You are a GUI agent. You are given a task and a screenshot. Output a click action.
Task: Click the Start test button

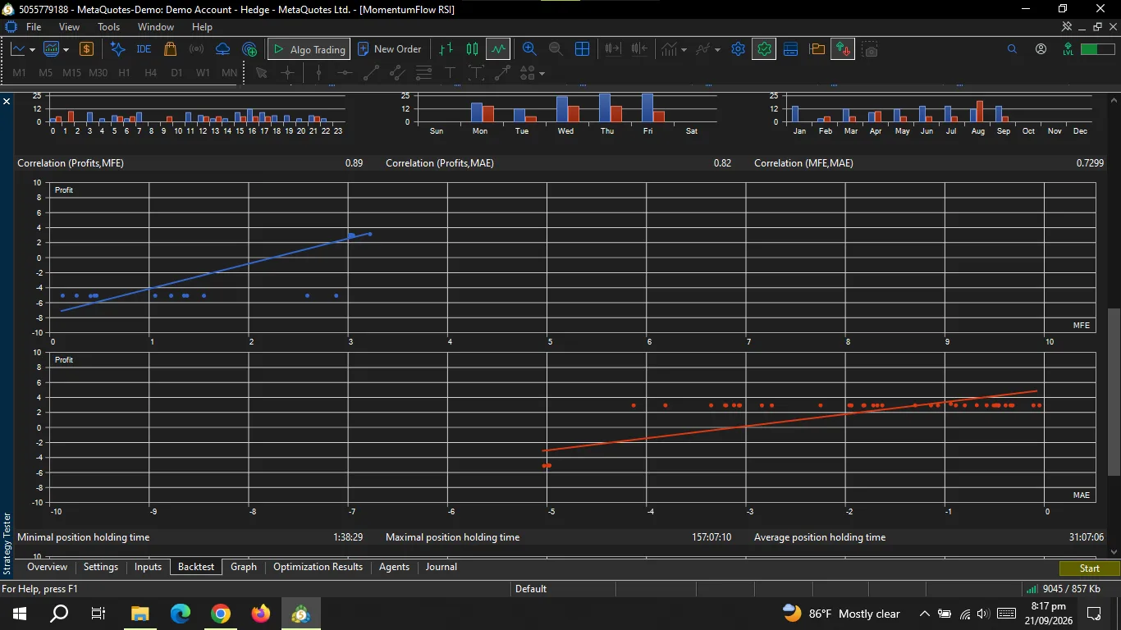(1089, 568)
